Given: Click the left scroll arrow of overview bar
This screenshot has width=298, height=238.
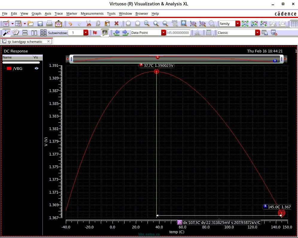Looking at the screenshot, I should pyautogui.click(x=67, y=59).
